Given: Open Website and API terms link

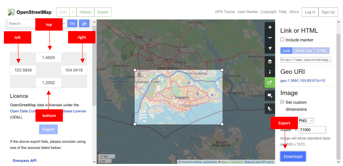Looking at the screenshot, I should click(259, 162).
